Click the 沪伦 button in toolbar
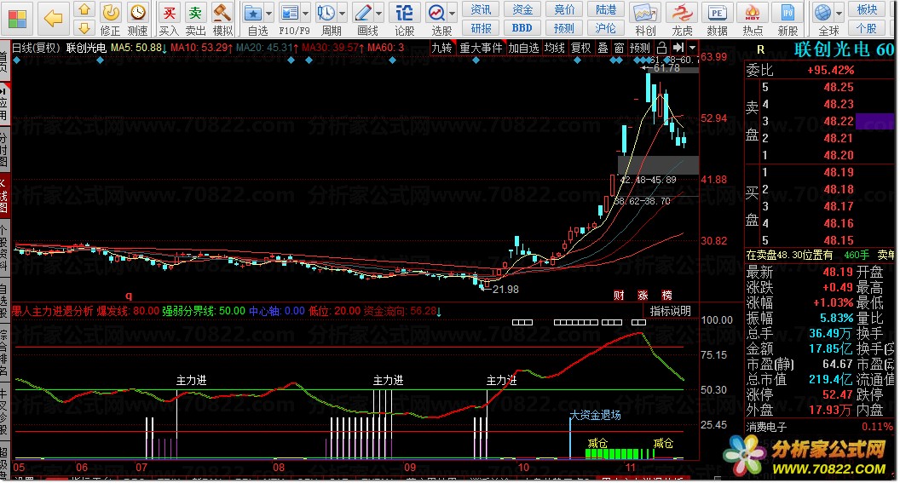The image size is (900, 483). tap(606, 28)
